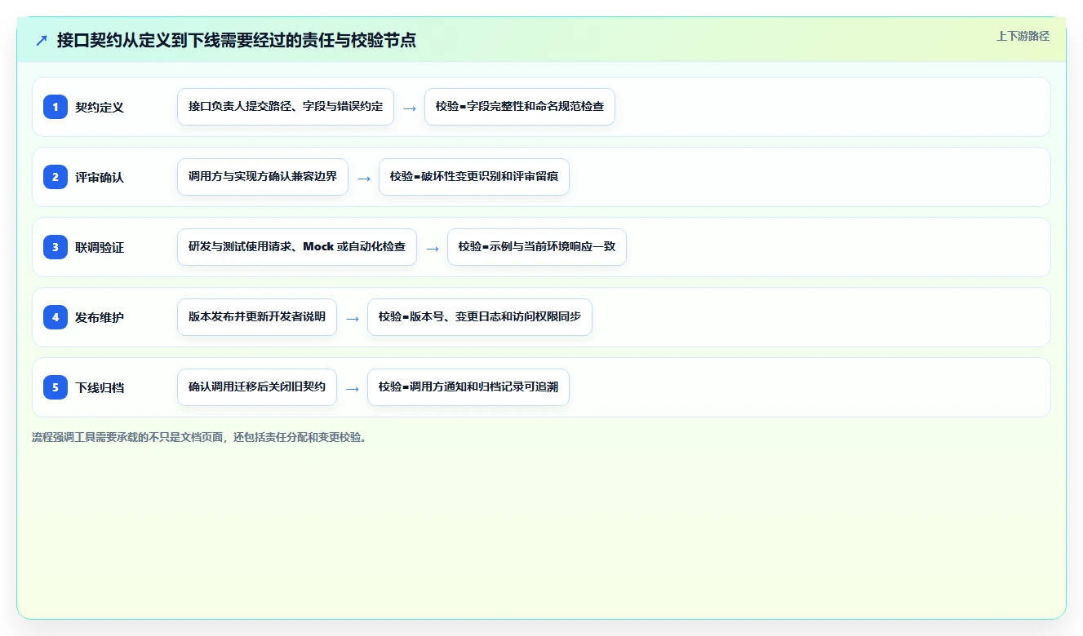Viewport: 1083px width, 636px height.
Task: Select the step 4 number badge
Action: tap(55, 317)
